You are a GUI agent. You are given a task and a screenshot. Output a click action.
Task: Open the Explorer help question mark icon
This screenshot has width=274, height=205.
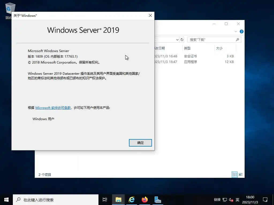pyautogui.click(x=242, y=31)
